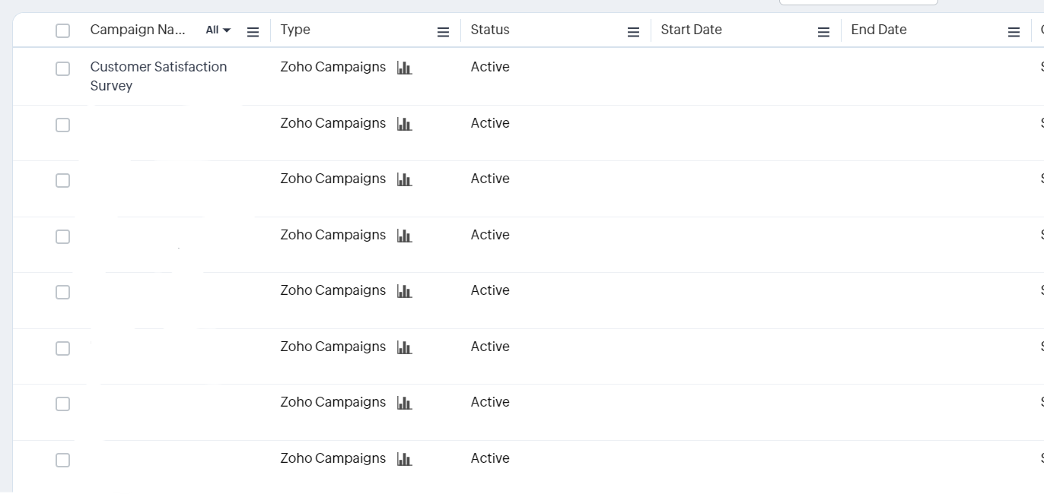Open the Type column menu icon
The image size is (1044, 494).
point(443,32)
